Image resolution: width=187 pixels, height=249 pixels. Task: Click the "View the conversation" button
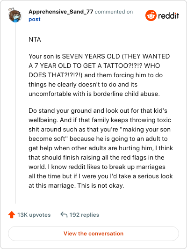pyautogui.click(x=93, y=234)
